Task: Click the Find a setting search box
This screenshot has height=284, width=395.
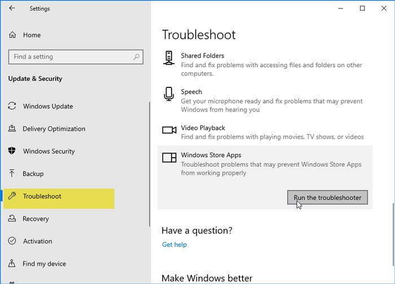Action: pos(76,57)
